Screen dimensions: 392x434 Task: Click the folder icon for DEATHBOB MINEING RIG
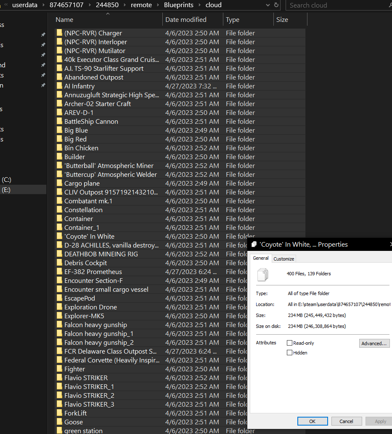(59, 254)
